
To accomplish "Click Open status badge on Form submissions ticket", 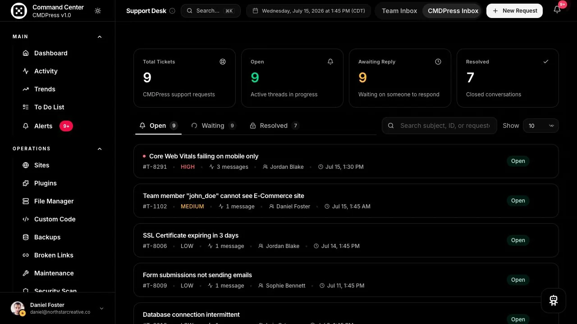I will (518, 280).
